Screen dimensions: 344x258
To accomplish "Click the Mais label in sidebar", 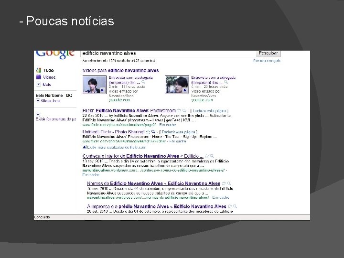I will 47,85.
